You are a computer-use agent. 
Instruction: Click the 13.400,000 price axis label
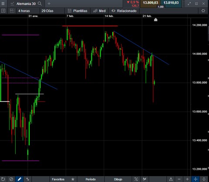click(x=199, y=140)
